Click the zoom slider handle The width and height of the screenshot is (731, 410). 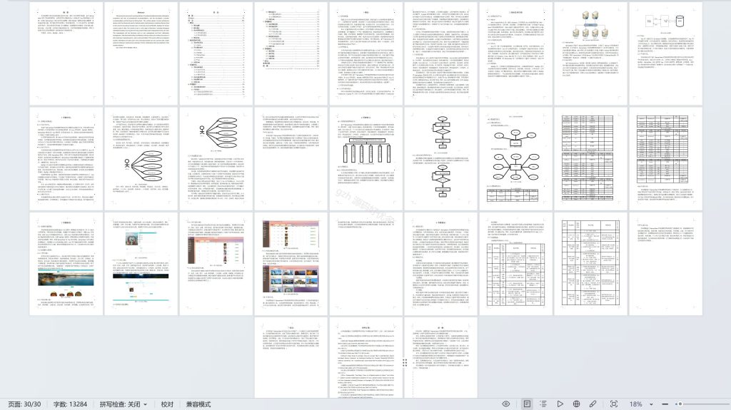pos(680,404)
